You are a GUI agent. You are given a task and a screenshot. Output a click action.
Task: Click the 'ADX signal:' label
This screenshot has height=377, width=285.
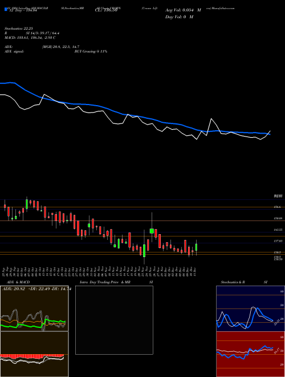click(x=14, y=51)
